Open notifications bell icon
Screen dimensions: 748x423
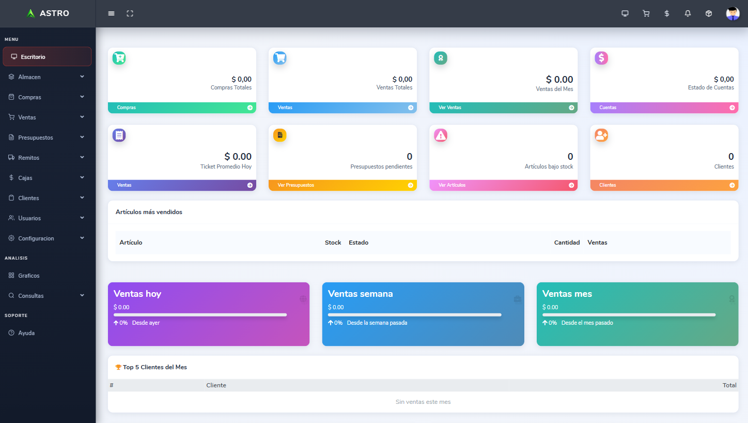click(688, 13)
